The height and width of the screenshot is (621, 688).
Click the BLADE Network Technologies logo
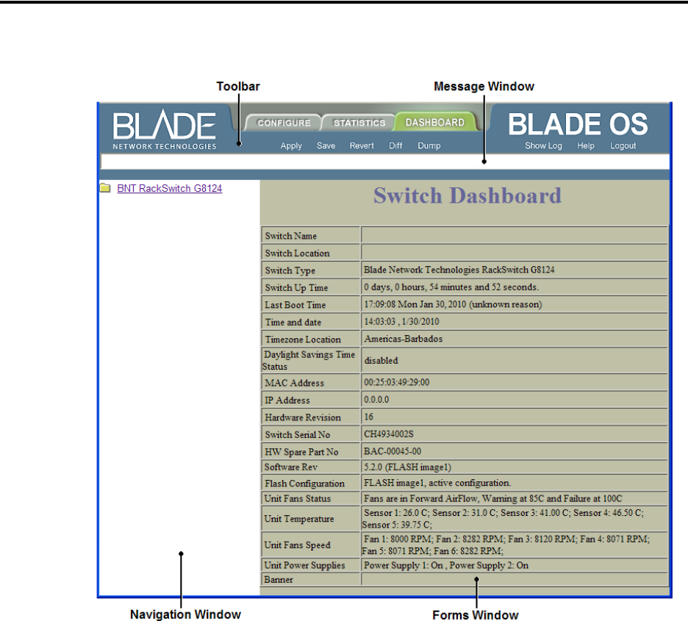(x=165, y=130)
